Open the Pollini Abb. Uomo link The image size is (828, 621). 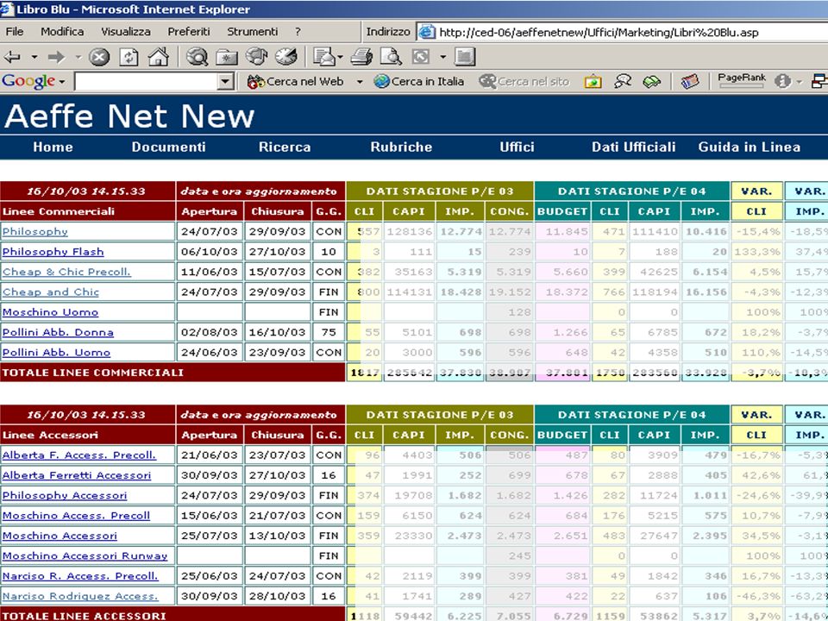57,352
